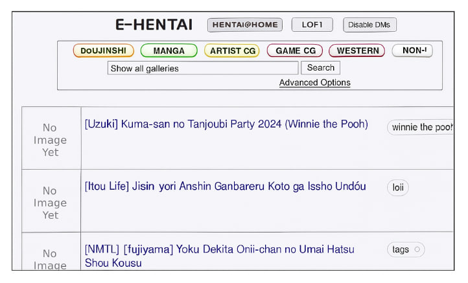Open the Advanced Options link
Screen dimensions: 468x283
click(315, 83)
